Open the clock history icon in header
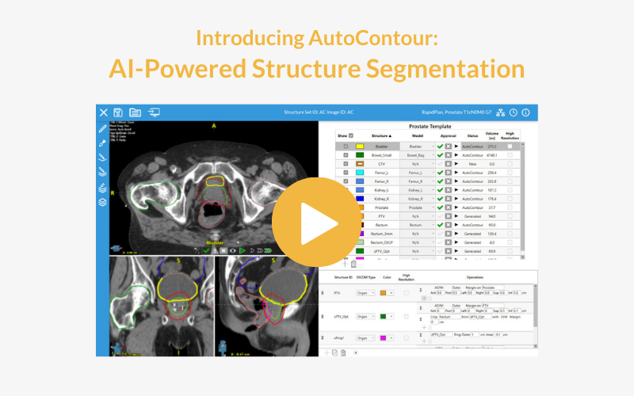 coord(513,112)
